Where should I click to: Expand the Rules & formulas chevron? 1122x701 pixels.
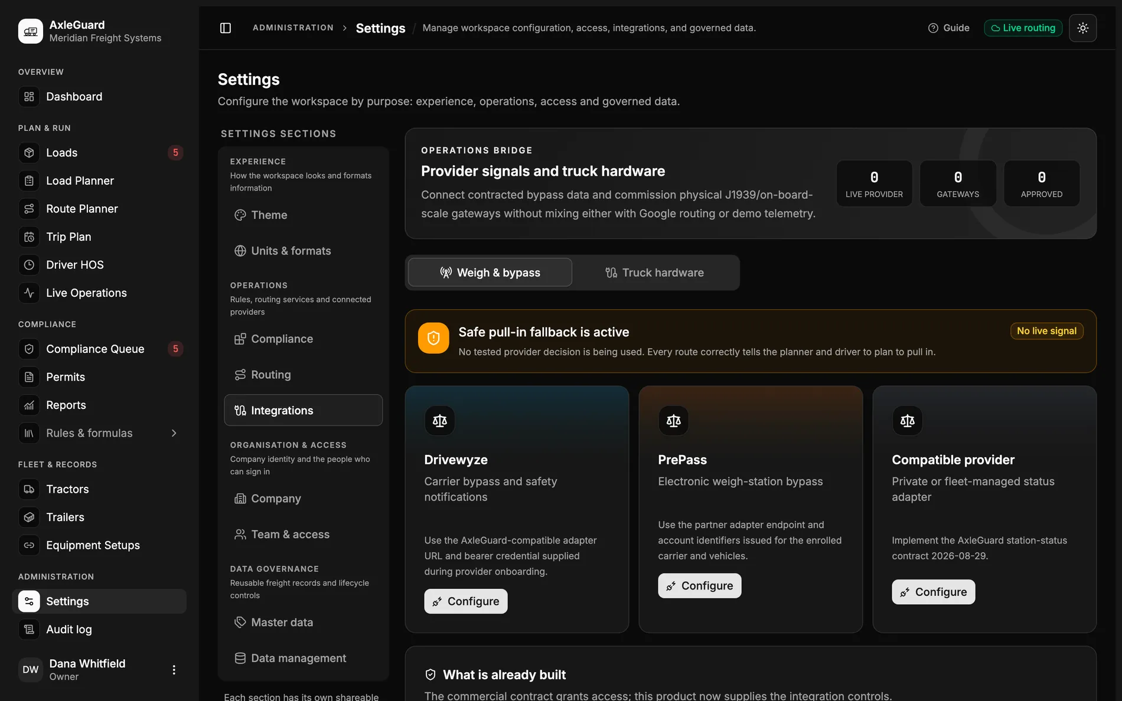pos(174,433)
